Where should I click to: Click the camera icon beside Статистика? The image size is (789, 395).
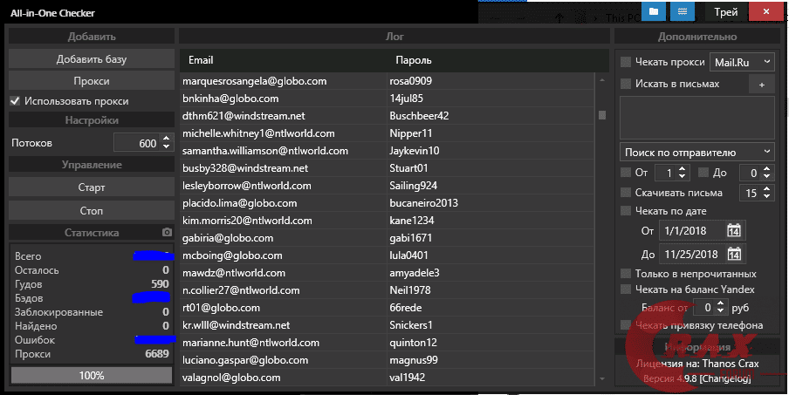point(167,232)
